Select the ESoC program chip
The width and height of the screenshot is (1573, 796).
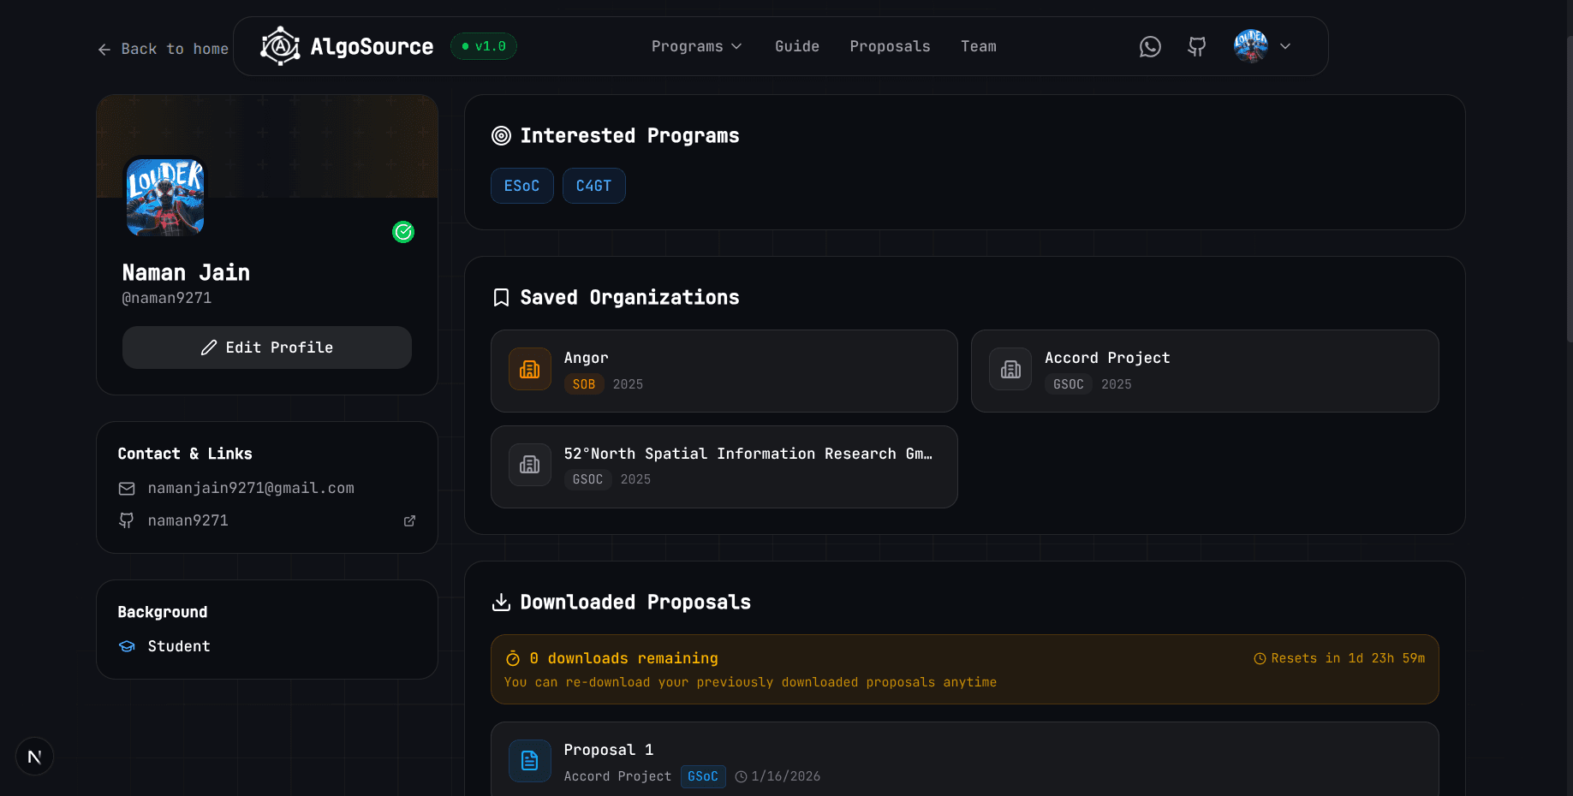[x=521, y=186]
